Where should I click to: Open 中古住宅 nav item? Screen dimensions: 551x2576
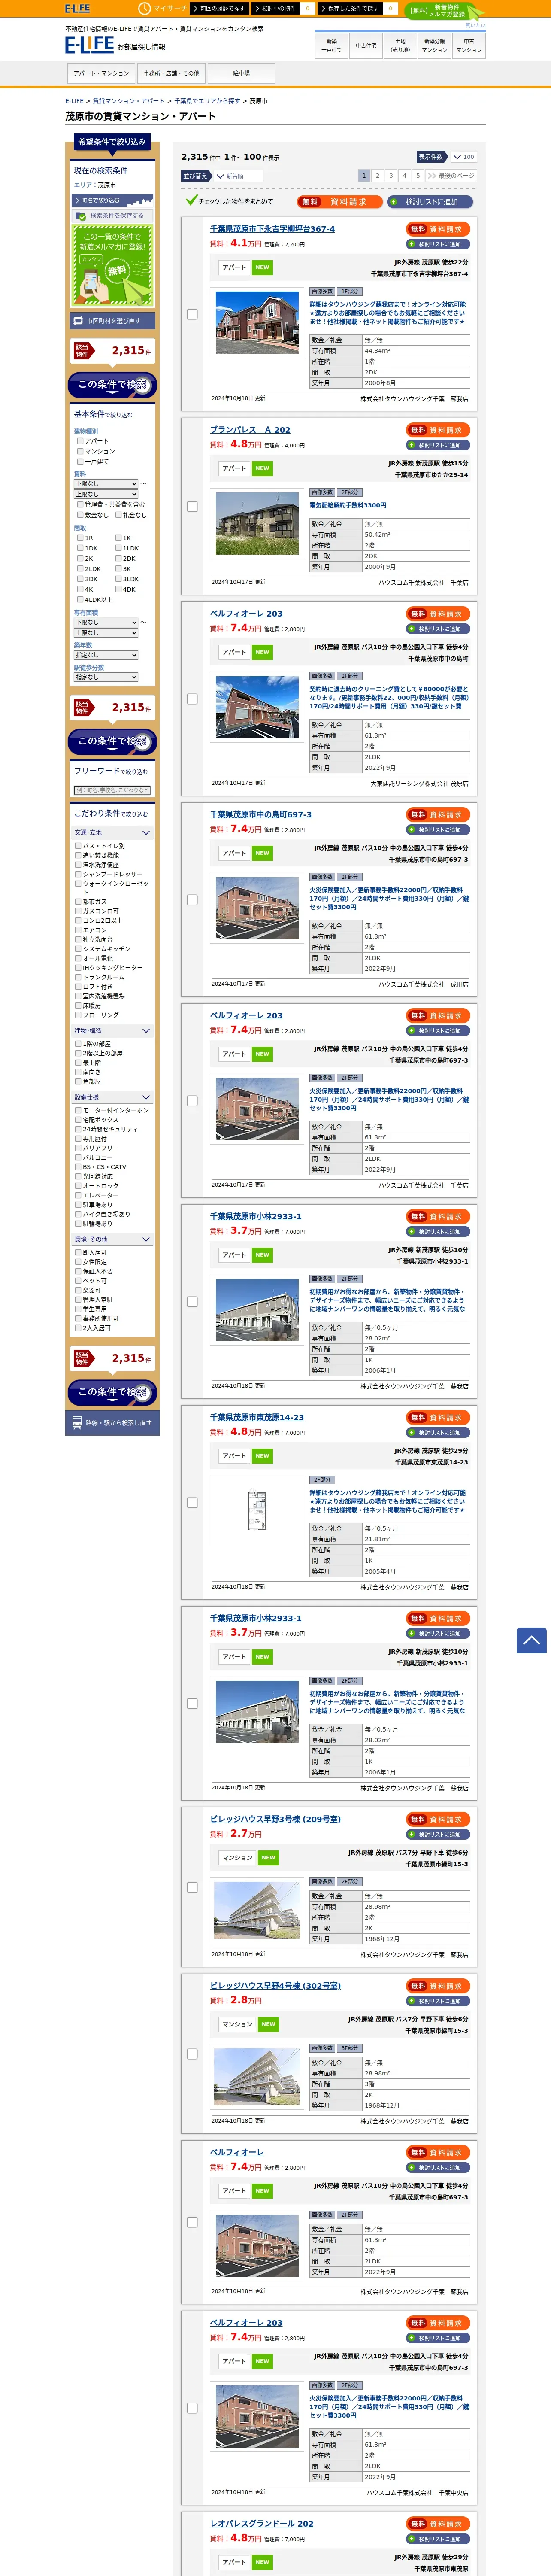click(x=366, y=45)
